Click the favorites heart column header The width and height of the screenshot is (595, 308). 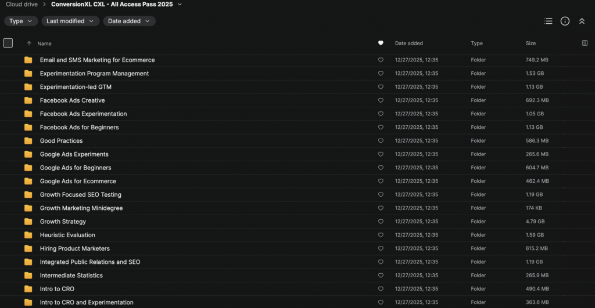[381, 43]
